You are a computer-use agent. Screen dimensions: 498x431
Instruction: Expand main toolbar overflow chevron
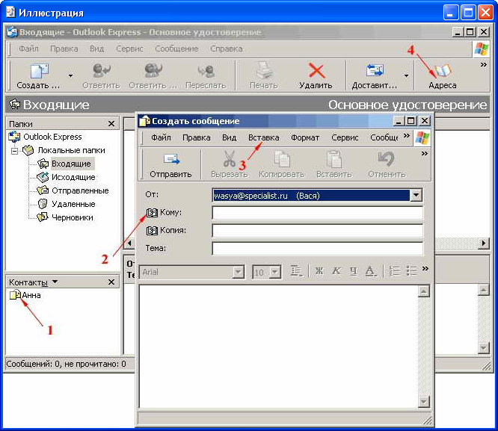point(483,65)
